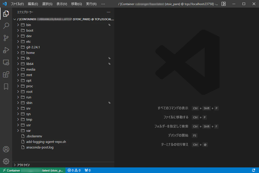Select the tmp folder
The height and width of the screenshot is (173, 259).
click(63, 119)
